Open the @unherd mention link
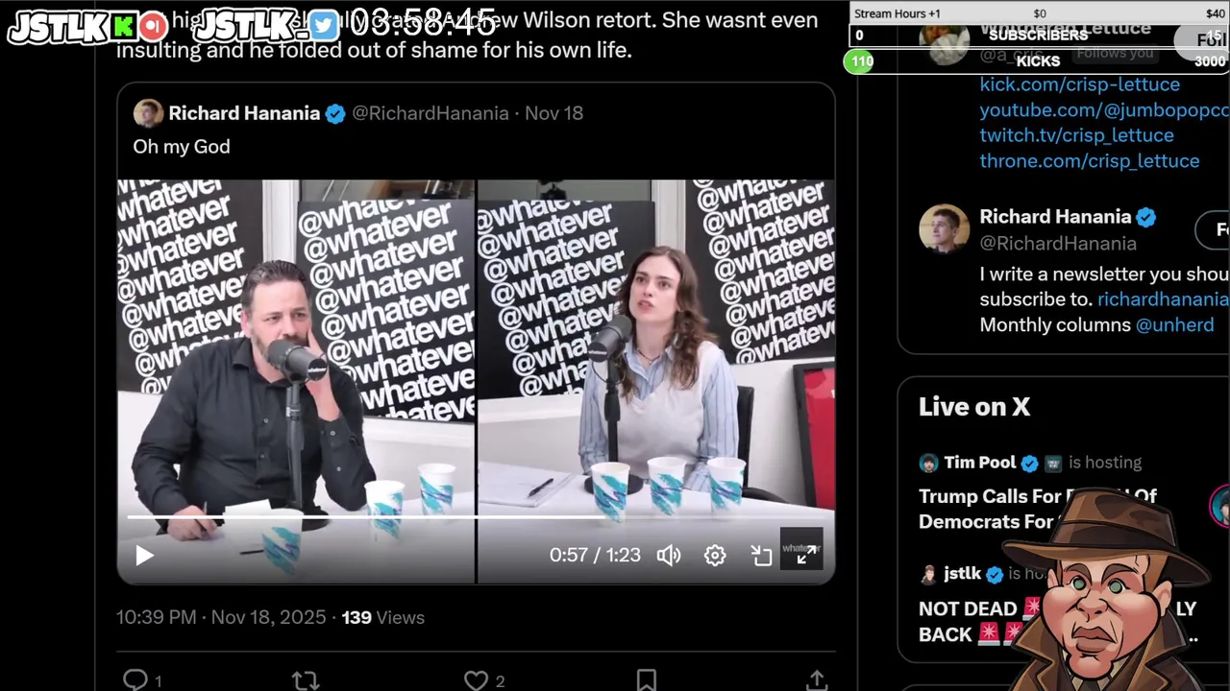 point(1174,324)
